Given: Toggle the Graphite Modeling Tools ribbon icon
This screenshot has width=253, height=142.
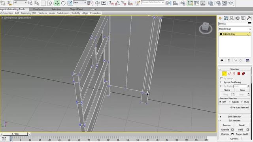Looking at the screenshot, I should pyautogui.click(x=190, y=3).
